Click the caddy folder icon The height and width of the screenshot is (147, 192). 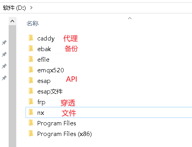tap(31, 38)
